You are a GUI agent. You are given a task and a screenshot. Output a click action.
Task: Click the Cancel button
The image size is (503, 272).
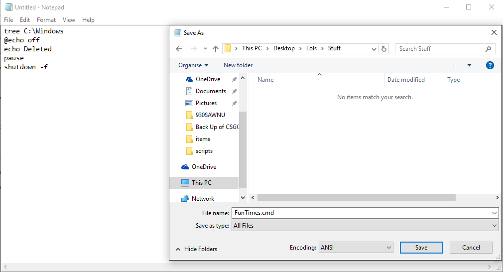coord(471,247)
